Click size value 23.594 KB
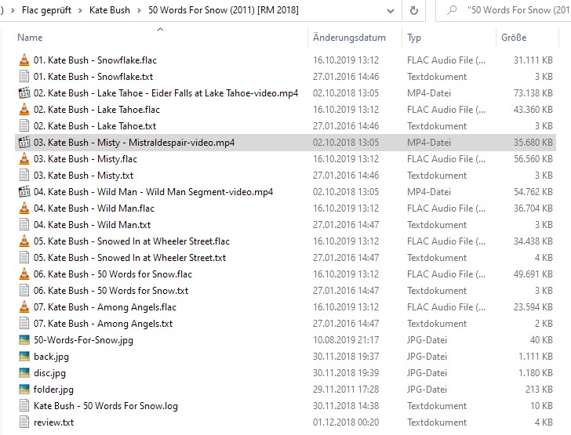 coord(533,307)
